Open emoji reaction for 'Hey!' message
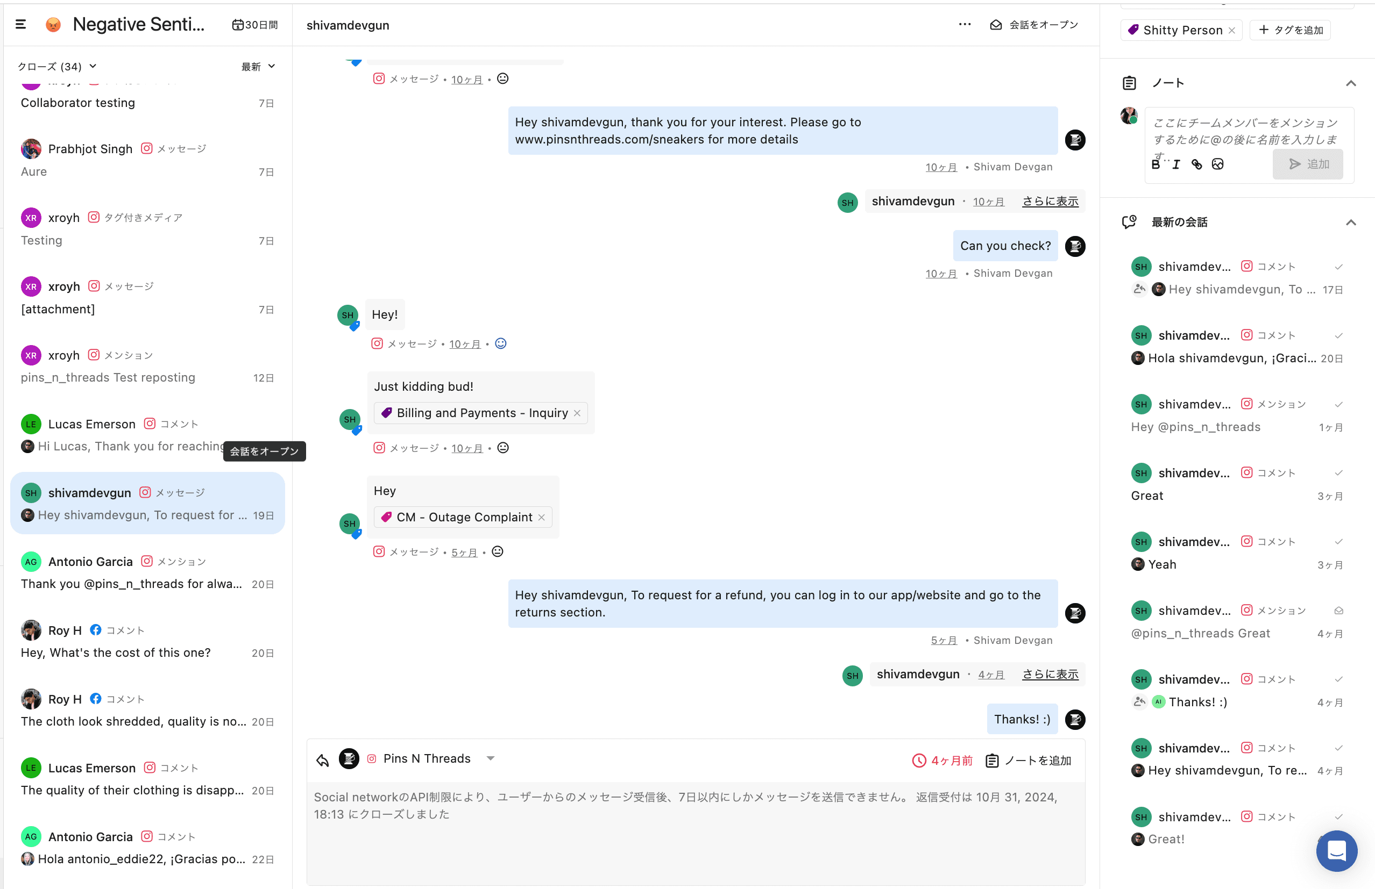 tap(501, 343)
